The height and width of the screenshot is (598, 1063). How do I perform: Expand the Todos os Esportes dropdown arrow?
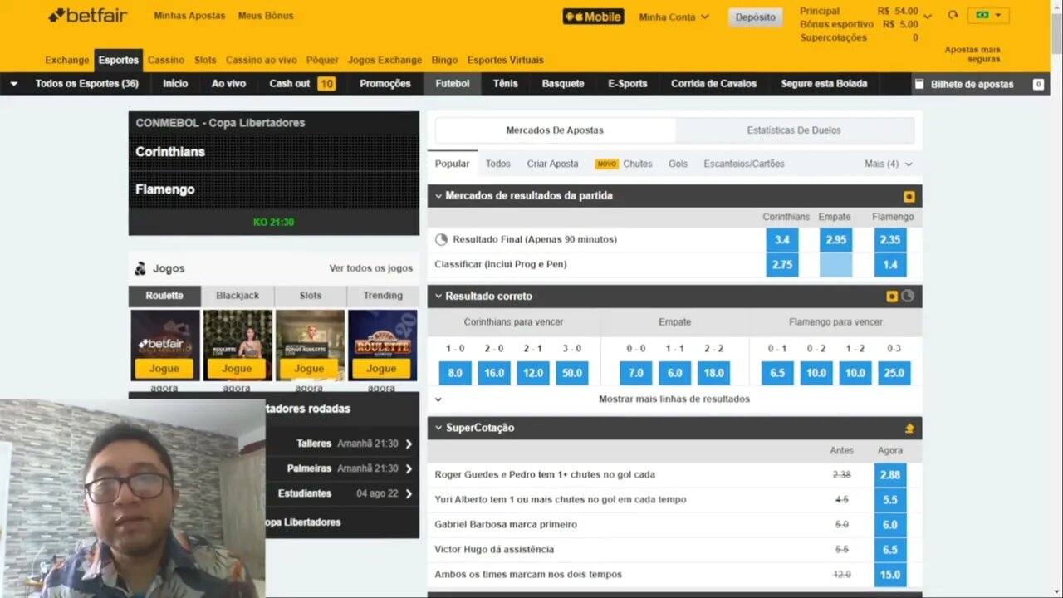14,84
